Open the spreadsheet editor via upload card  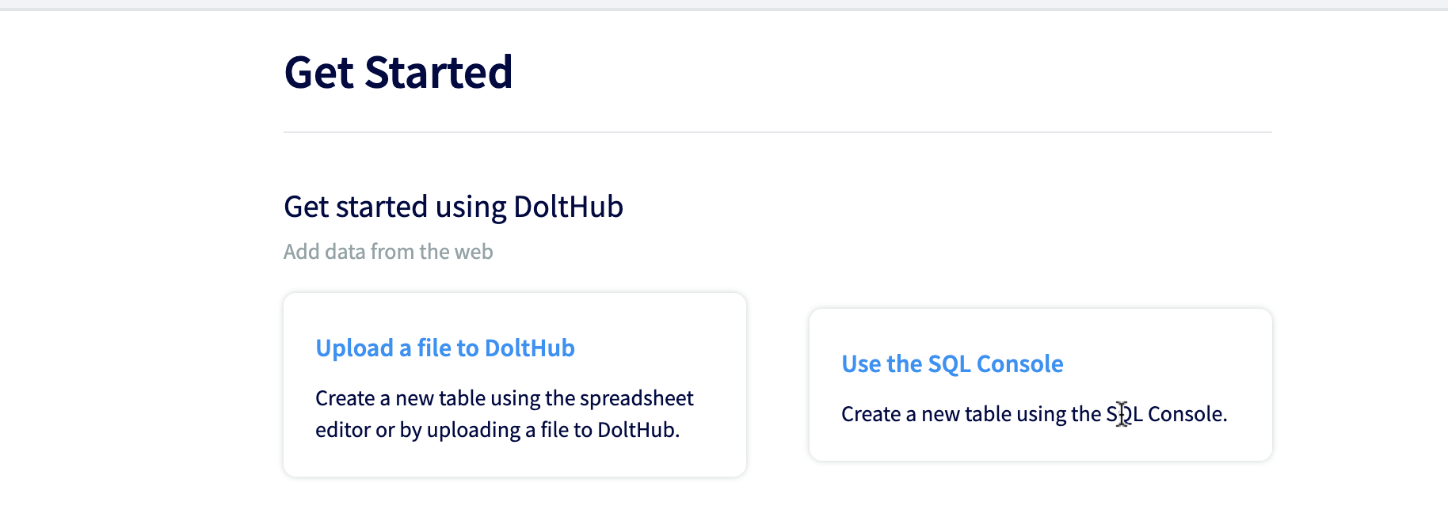point(444,348)
